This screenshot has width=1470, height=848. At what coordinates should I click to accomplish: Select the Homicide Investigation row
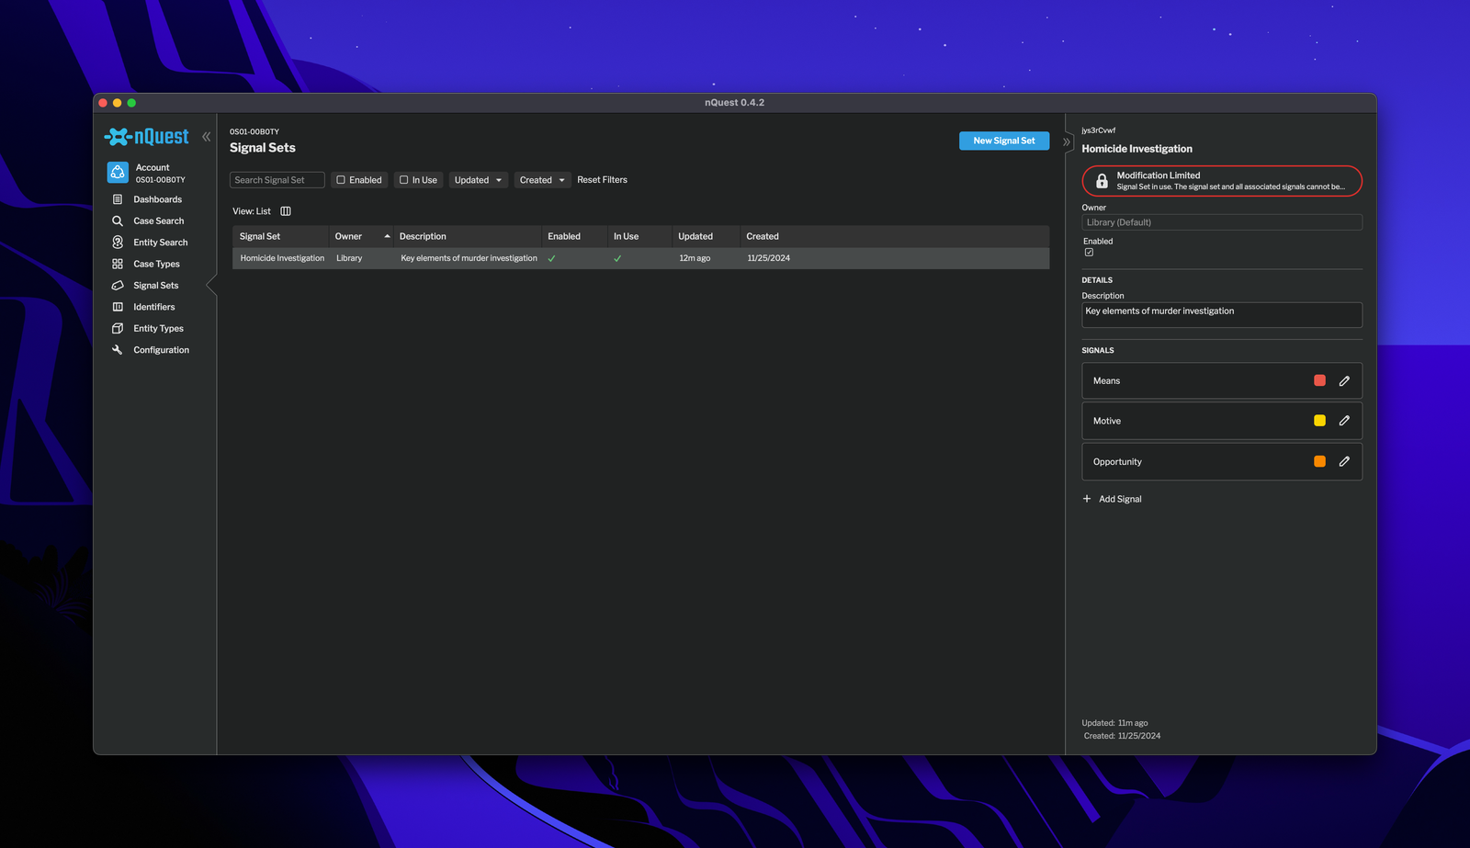tap(640, 258)
